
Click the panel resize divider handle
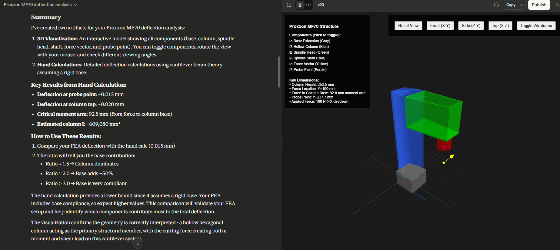click(x=282, y=143)
